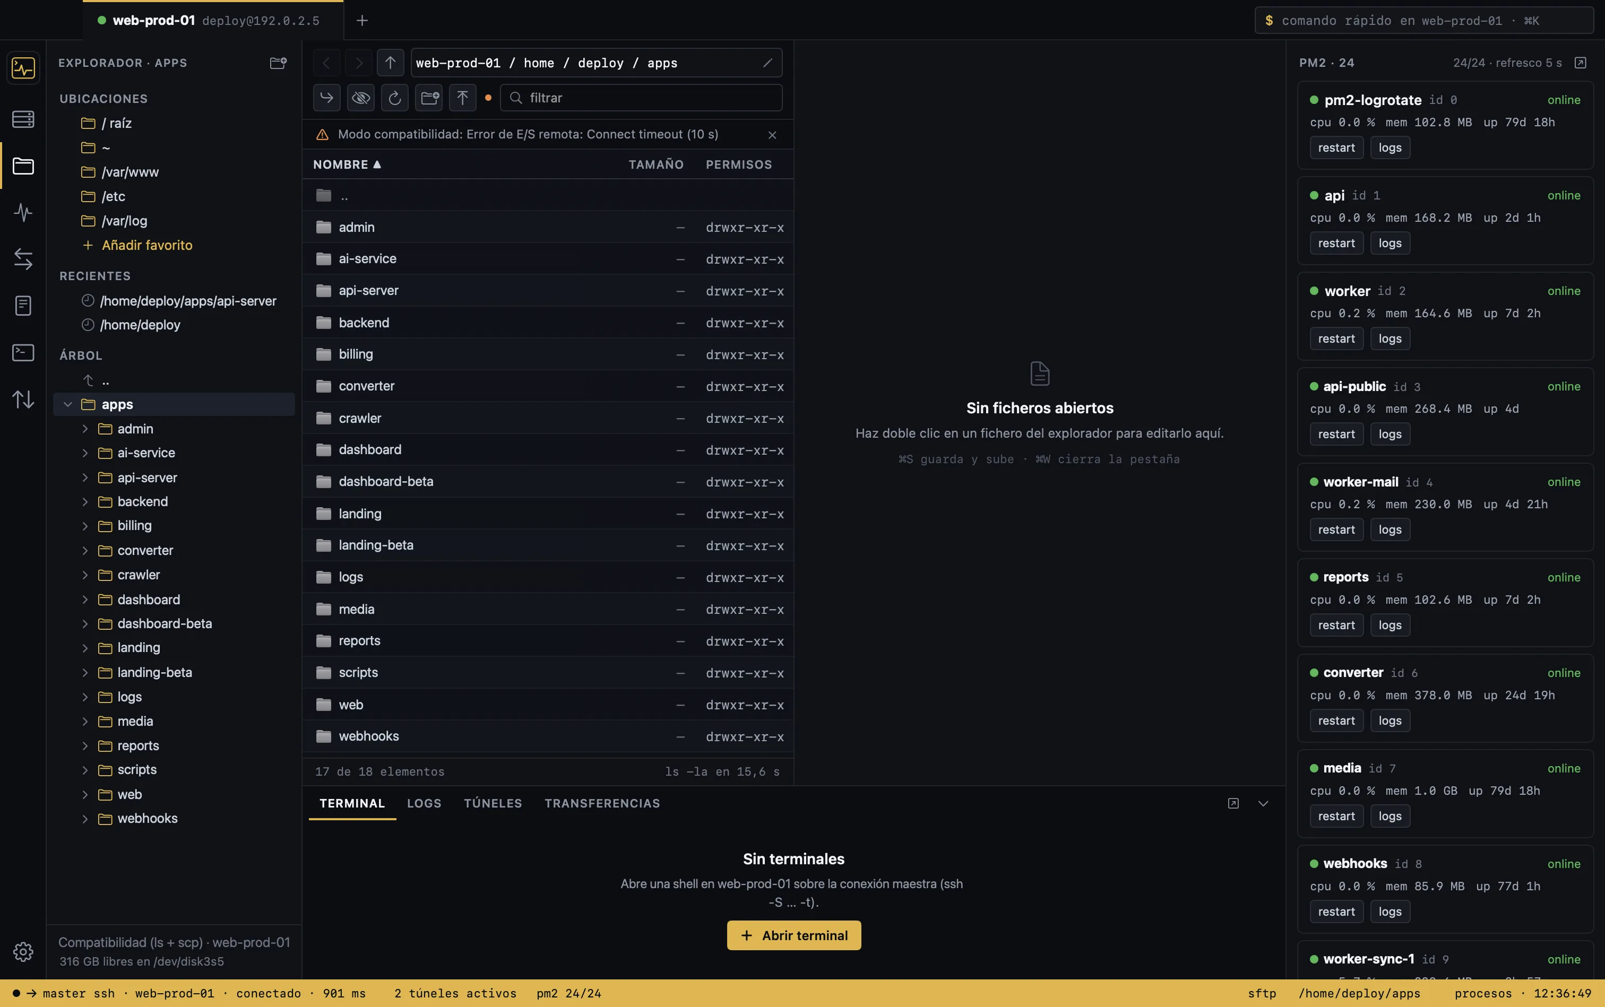View logs for worker-mail process
Screen dimensions: 1605x1007
[x=1390, y=529]
